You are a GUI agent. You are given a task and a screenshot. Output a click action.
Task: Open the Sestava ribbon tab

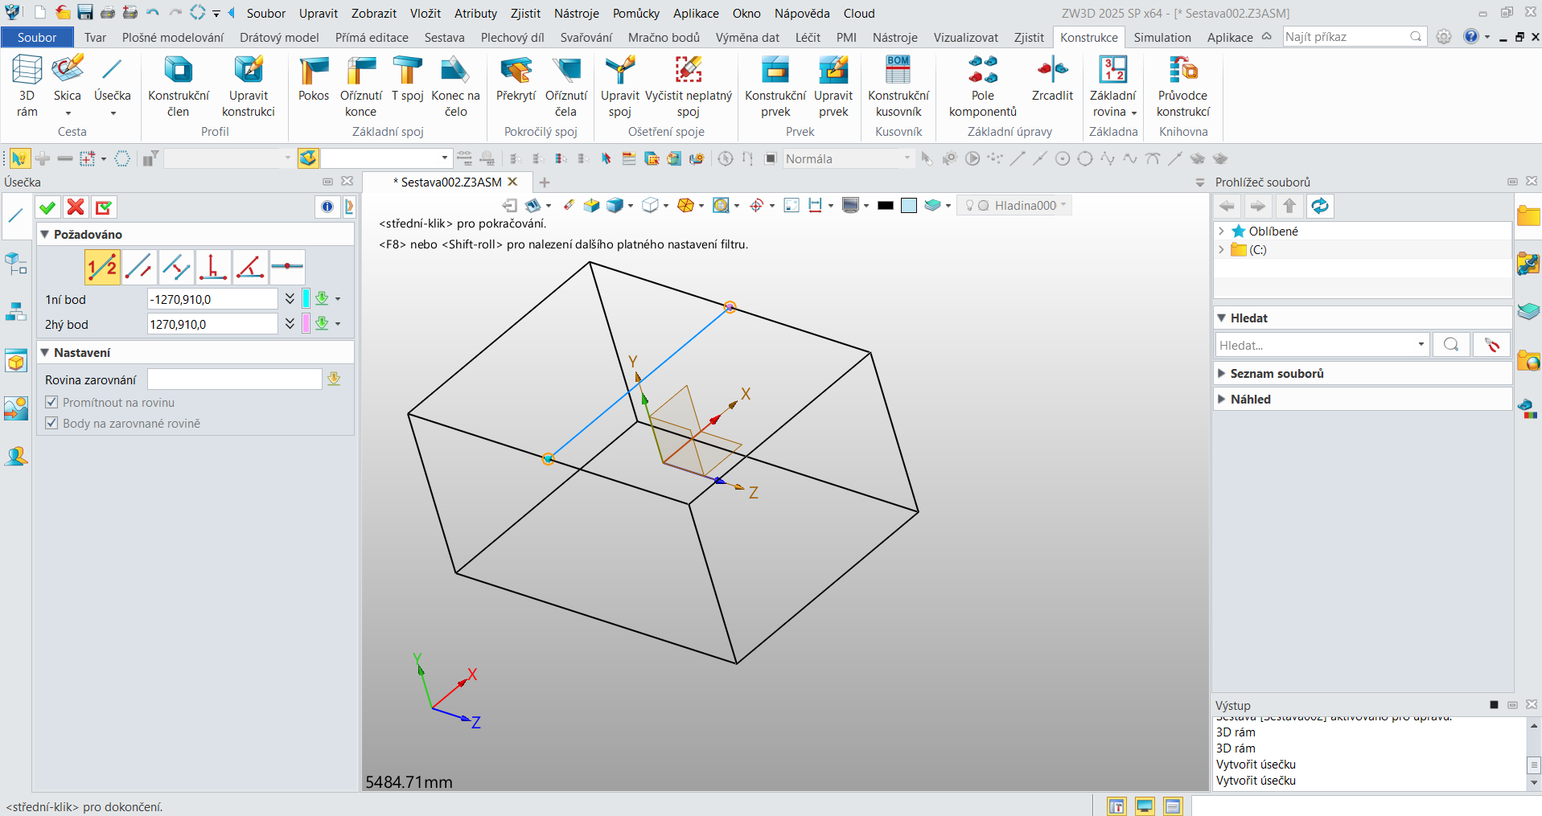click(445, 37)
